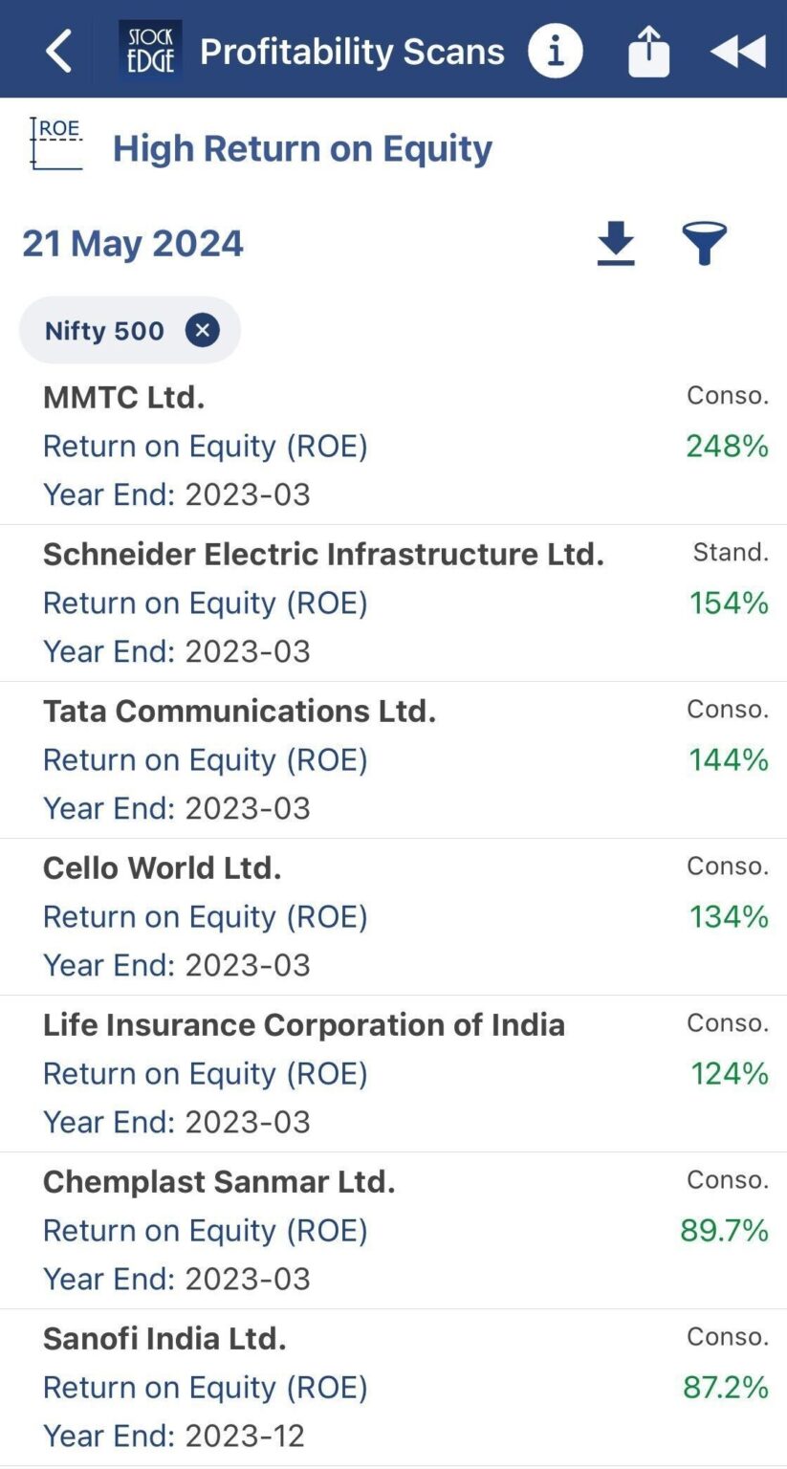This screenshot has width=787, height=1469.
Task: Tap the Profitability Scans header title
Action: (x=352, y=52)
